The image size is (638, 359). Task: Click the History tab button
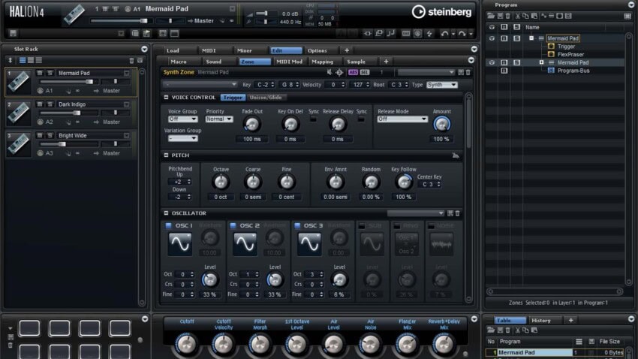pyautogui.click(x=541, y=320)
